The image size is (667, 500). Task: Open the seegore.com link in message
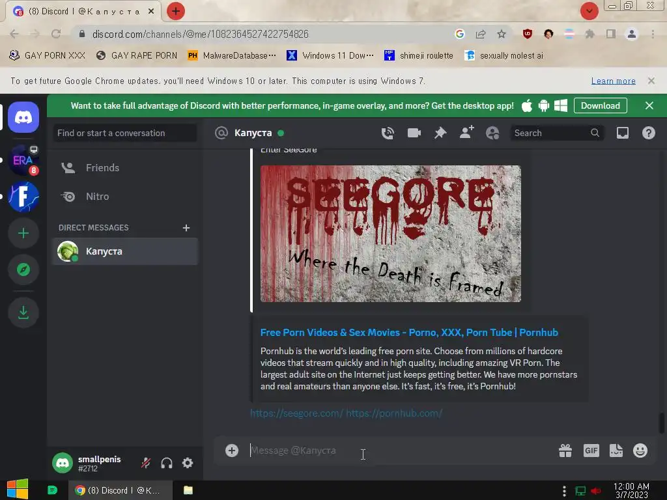pyautogui.click(x=297, y=413)
